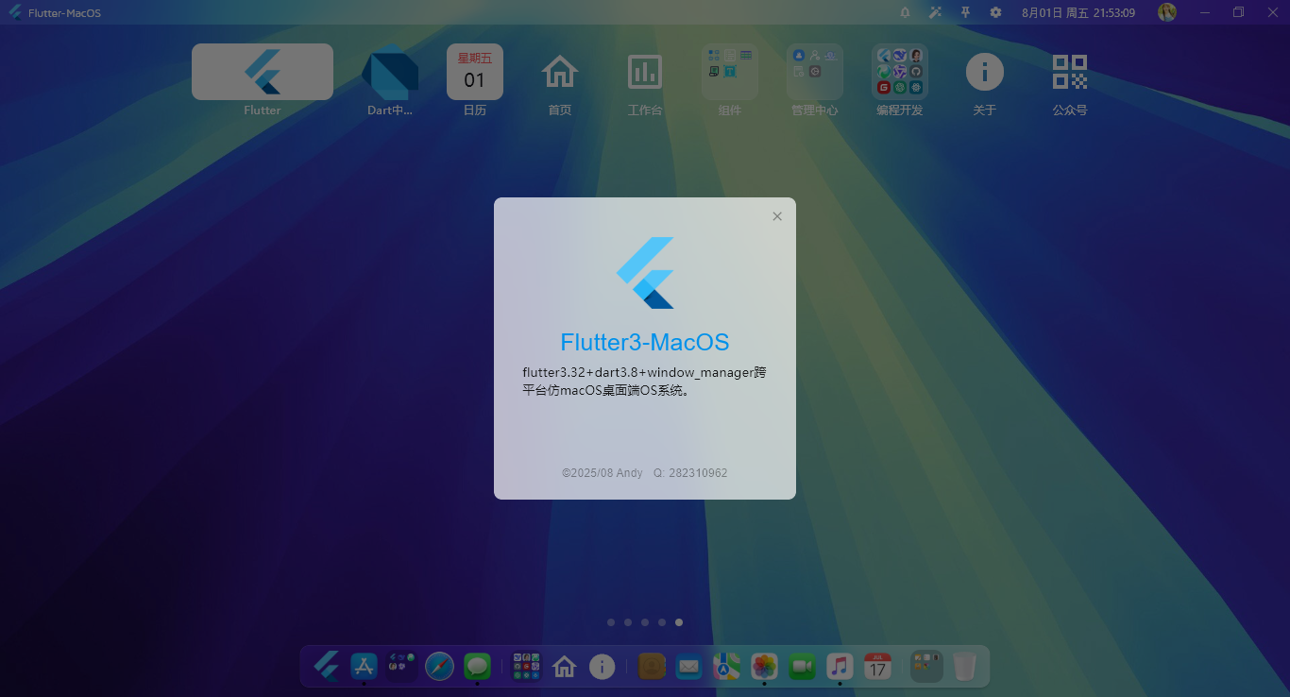Select the first desktop page indicator dot
The width and height of the screenshot is (1290, 697).
611,622
